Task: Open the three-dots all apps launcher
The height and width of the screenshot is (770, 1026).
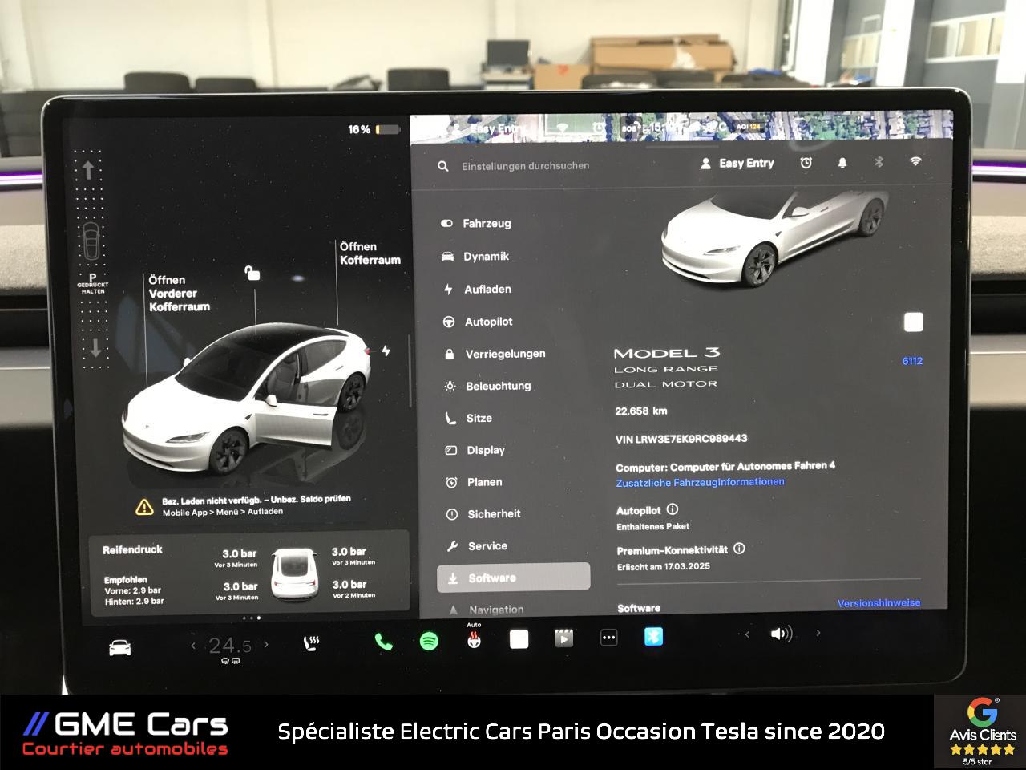Action: pyautogui.click(x=609, y=638)
